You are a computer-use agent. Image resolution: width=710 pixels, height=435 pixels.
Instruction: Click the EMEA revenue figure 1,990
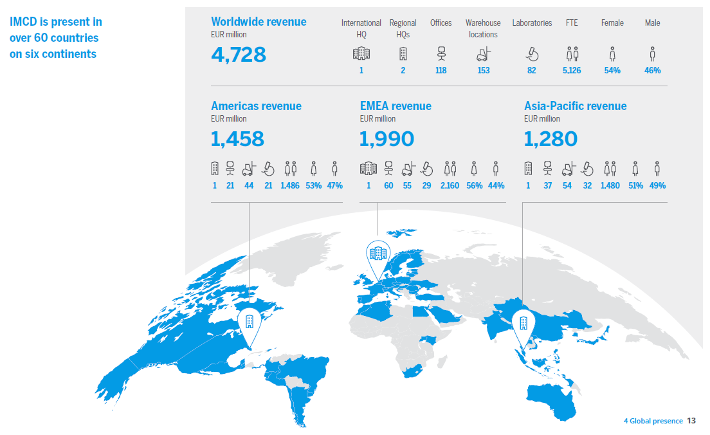387,138
